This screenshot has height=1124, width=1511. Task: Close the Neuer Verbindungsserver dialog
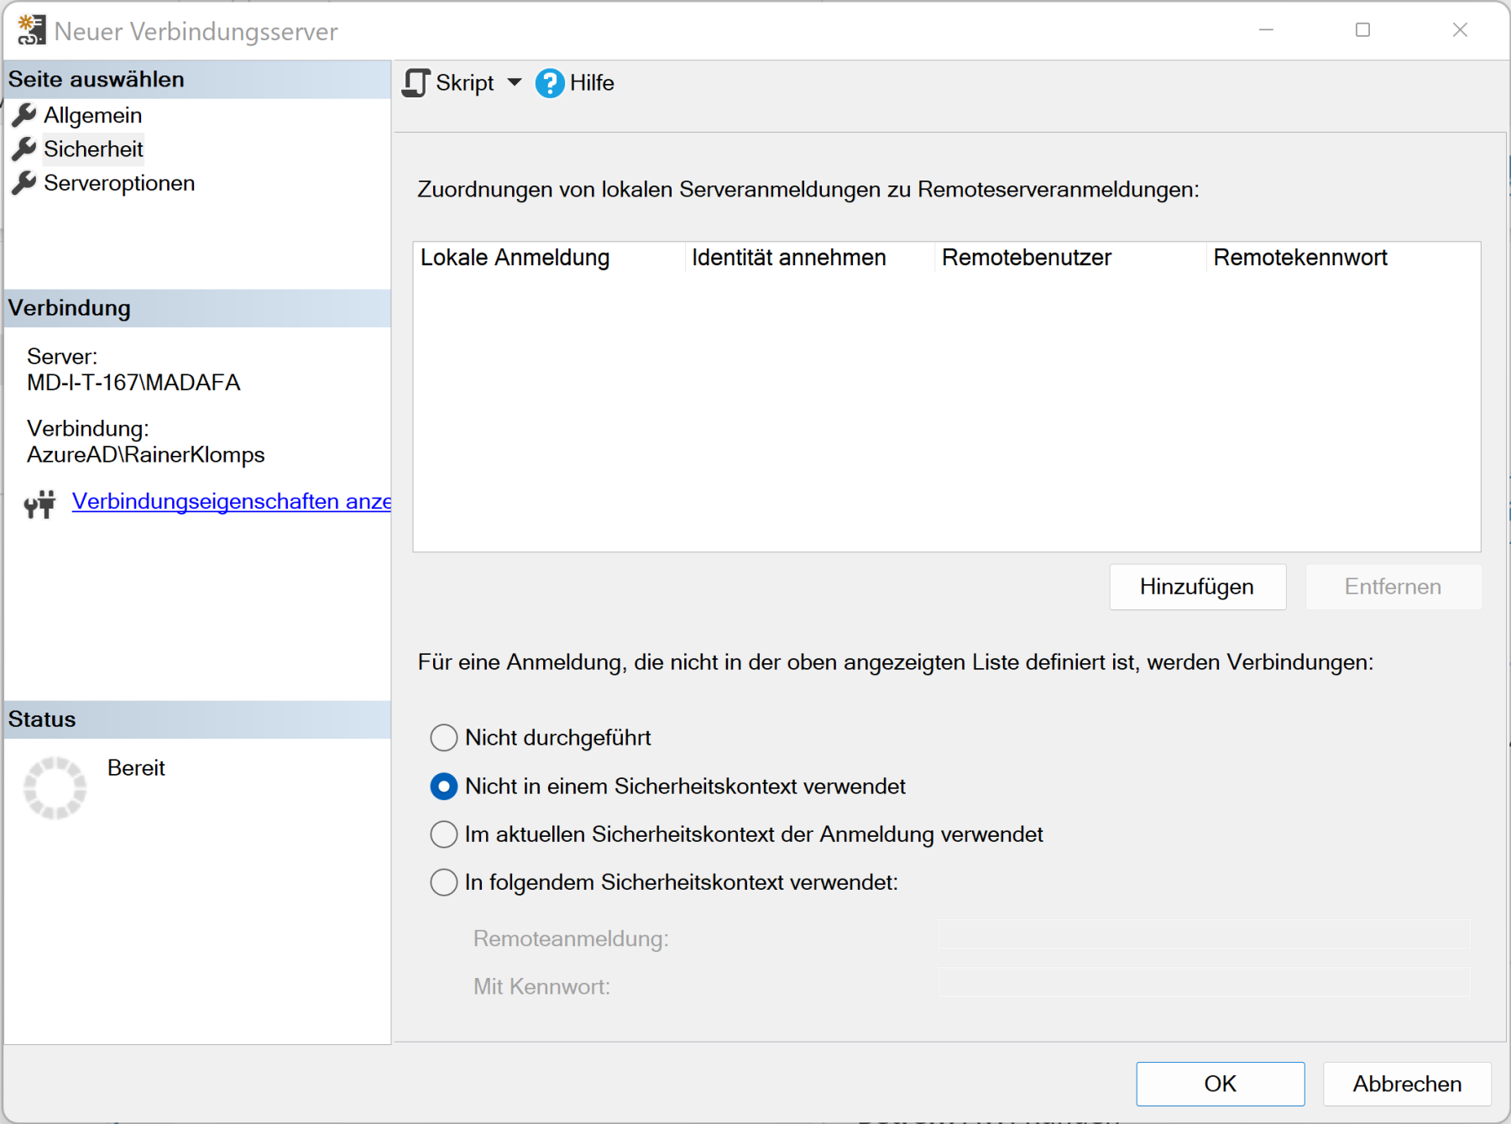(1460, 30)
